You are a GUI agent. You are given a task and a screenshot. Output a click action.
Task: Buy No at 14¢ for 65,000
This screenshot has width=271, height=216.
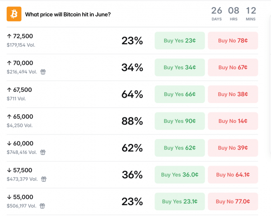coord(233,121)
